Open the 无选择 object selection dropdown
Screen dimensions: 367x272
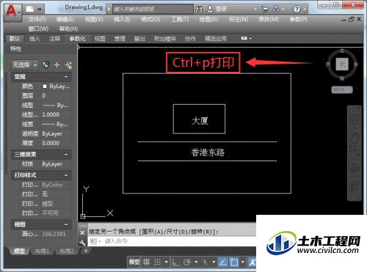click(25, 65)
